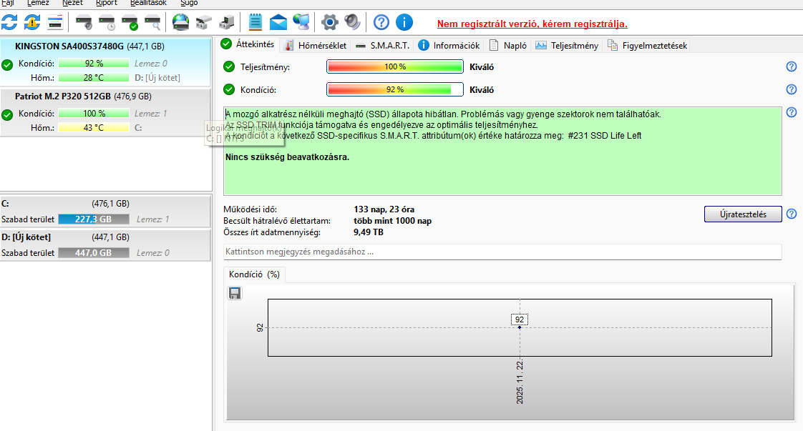Switch to the Hőmérséklet tab
The height and width of the screenshot is (431, 803).
(x=316, y=46)
